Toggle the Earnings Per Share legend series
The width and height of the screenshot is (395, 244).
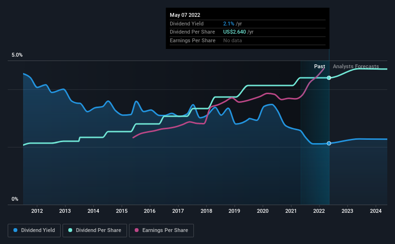pyautogui.click(x=161, y=231)
